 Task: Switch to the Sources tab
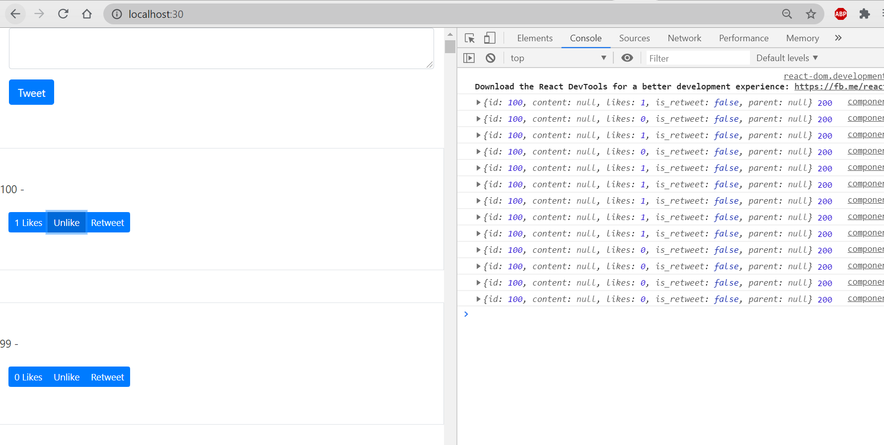tap(634, 38)
